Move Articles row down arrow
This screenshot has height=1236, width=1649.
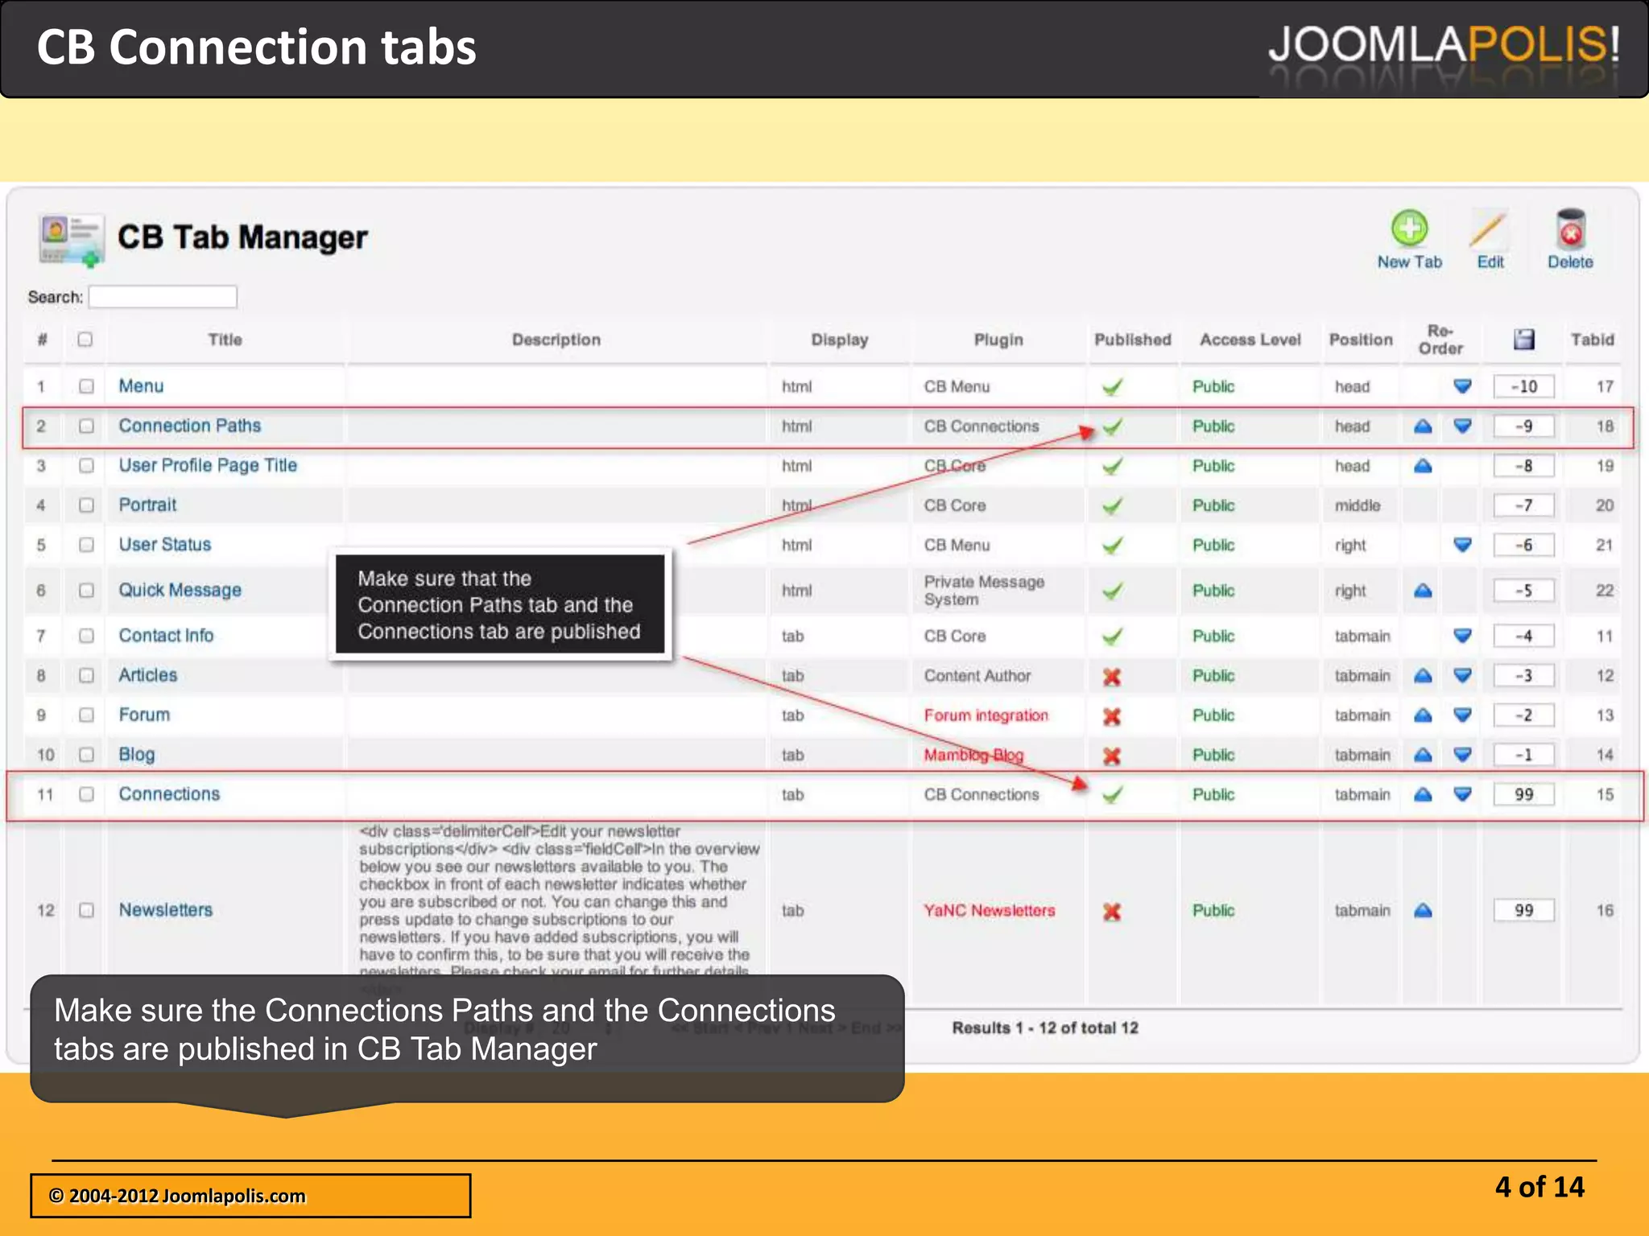[x=1463, y=675]
